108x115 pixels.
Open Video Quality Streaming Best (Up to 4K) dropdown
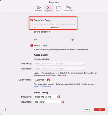[47, 97]
